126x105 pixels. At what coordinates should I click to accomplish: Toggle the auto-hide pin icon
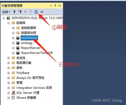pyautogui.click(x=55, y=6)
